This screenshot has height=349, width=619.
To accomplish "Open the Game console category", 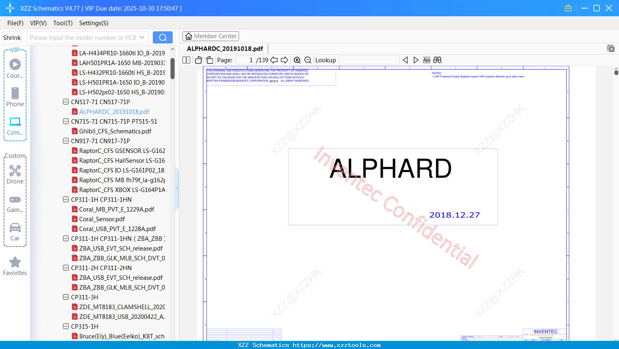I will (x=15, y=204).
